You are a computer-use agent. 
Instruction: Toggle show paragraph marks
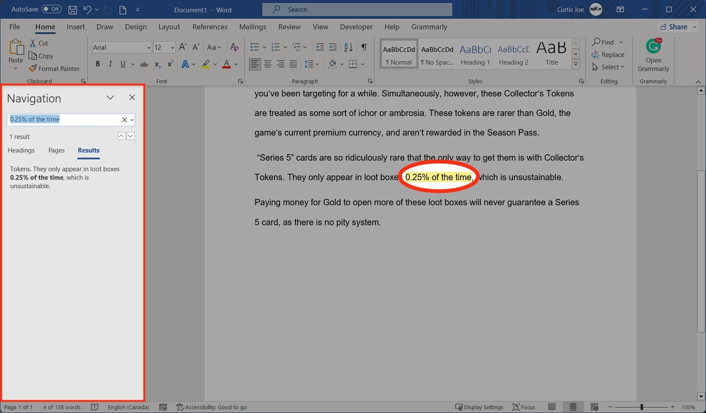(363, 46)
